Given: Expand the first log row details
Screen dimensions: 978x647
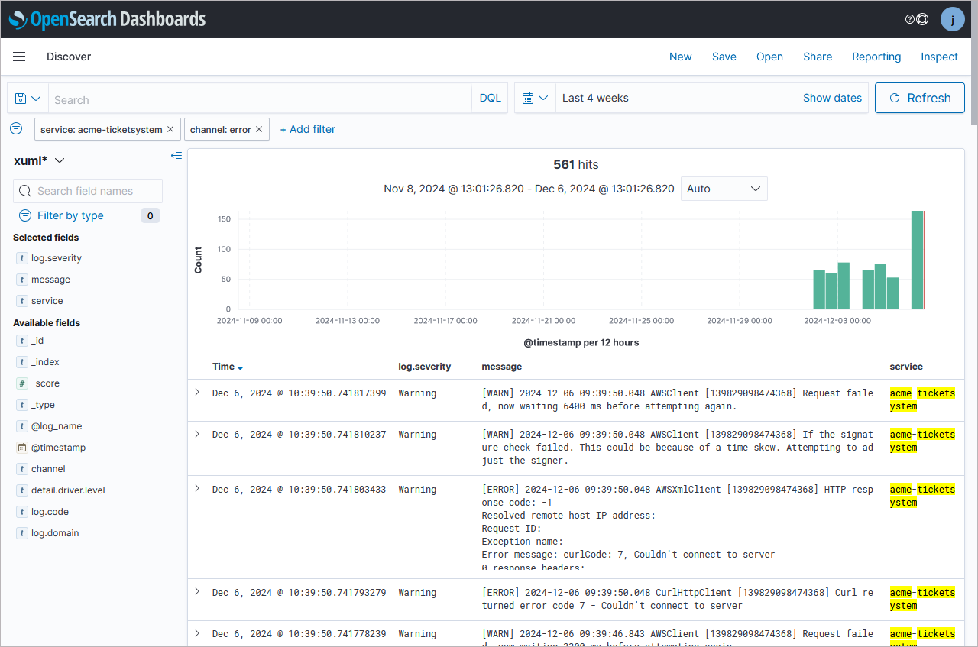Looking at the screenshot, I should click(197, 392).
